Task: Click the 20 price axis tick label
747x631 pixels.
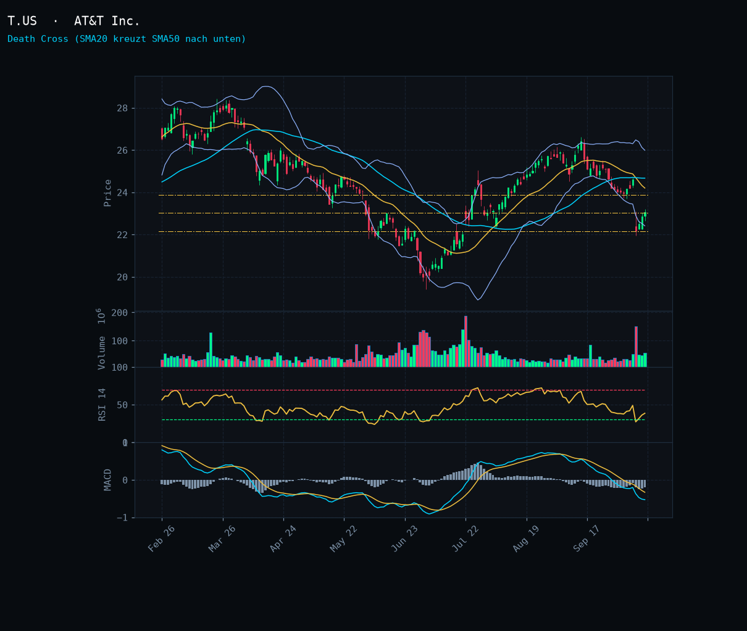Action: pyautogui.click(x=122, y=277)
